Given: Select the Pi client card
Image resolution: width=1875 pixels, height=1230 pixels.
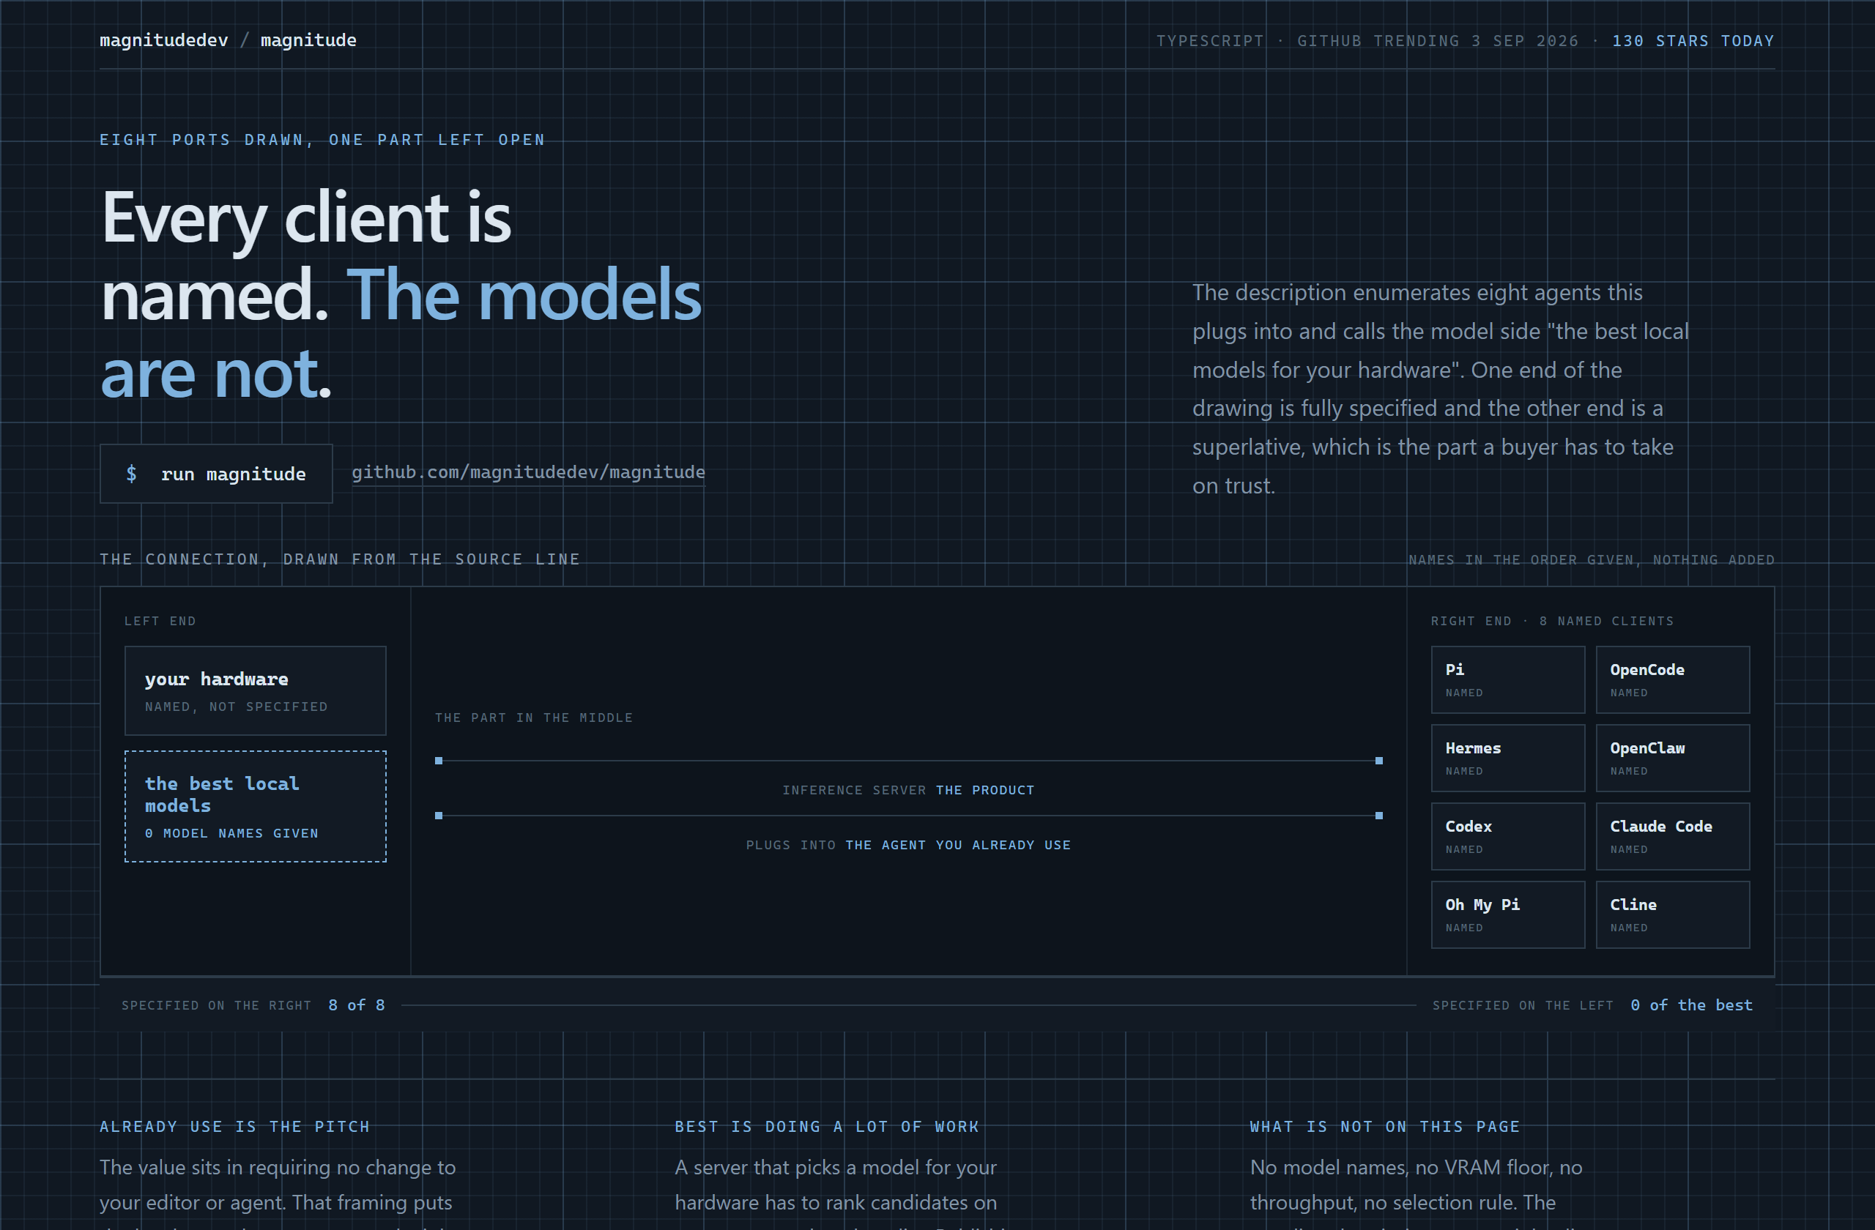Looking at the screenshot, I should click(1507, 679).
